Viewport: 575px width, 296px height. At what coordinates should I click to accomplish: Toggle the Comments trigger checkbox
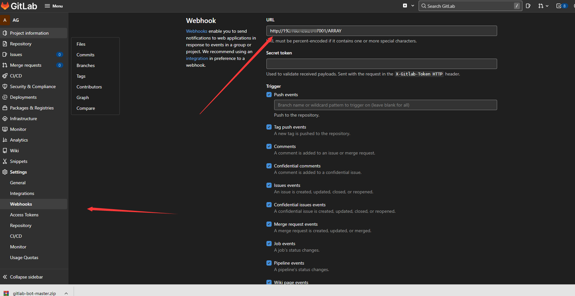pyautogui.click(x=269, y=146)
